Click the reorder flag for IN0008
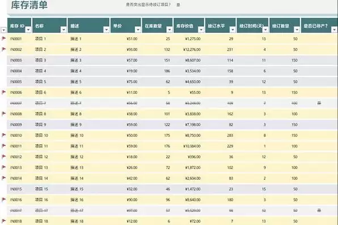The height and width of the screenshot is (225, 338). 3,114
